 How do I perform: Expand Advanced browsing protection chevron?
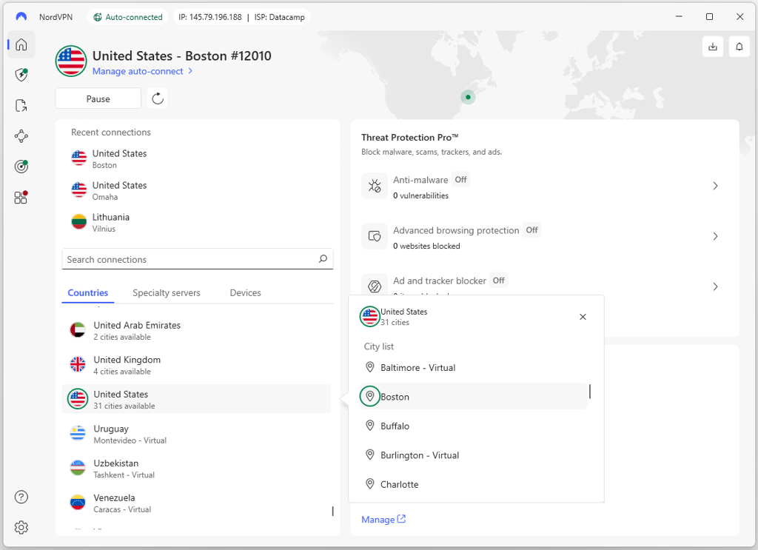[x=716, y=236]
